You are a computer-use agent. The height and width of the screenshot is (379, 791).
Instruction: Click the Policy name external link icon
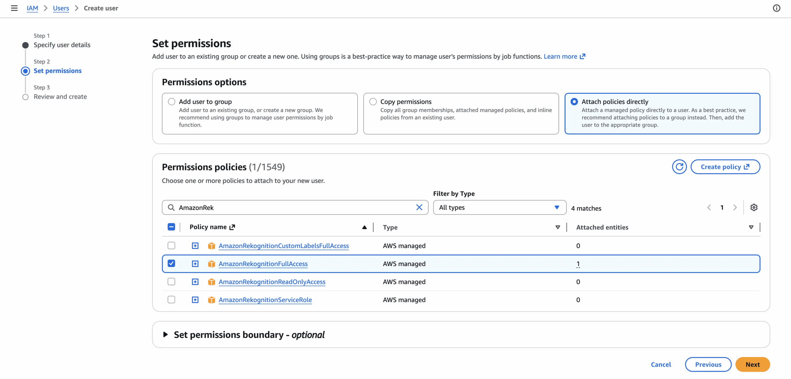(232, 227)
